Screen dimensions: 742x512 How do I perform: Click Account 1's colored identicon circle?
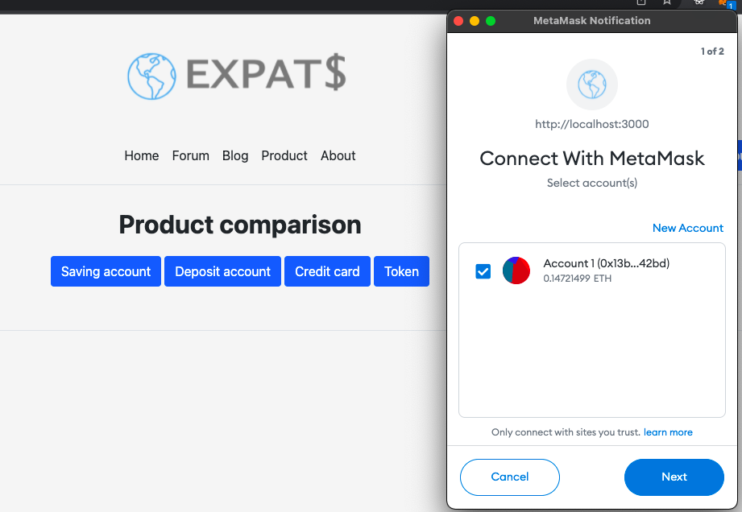(x=516, y=271)
